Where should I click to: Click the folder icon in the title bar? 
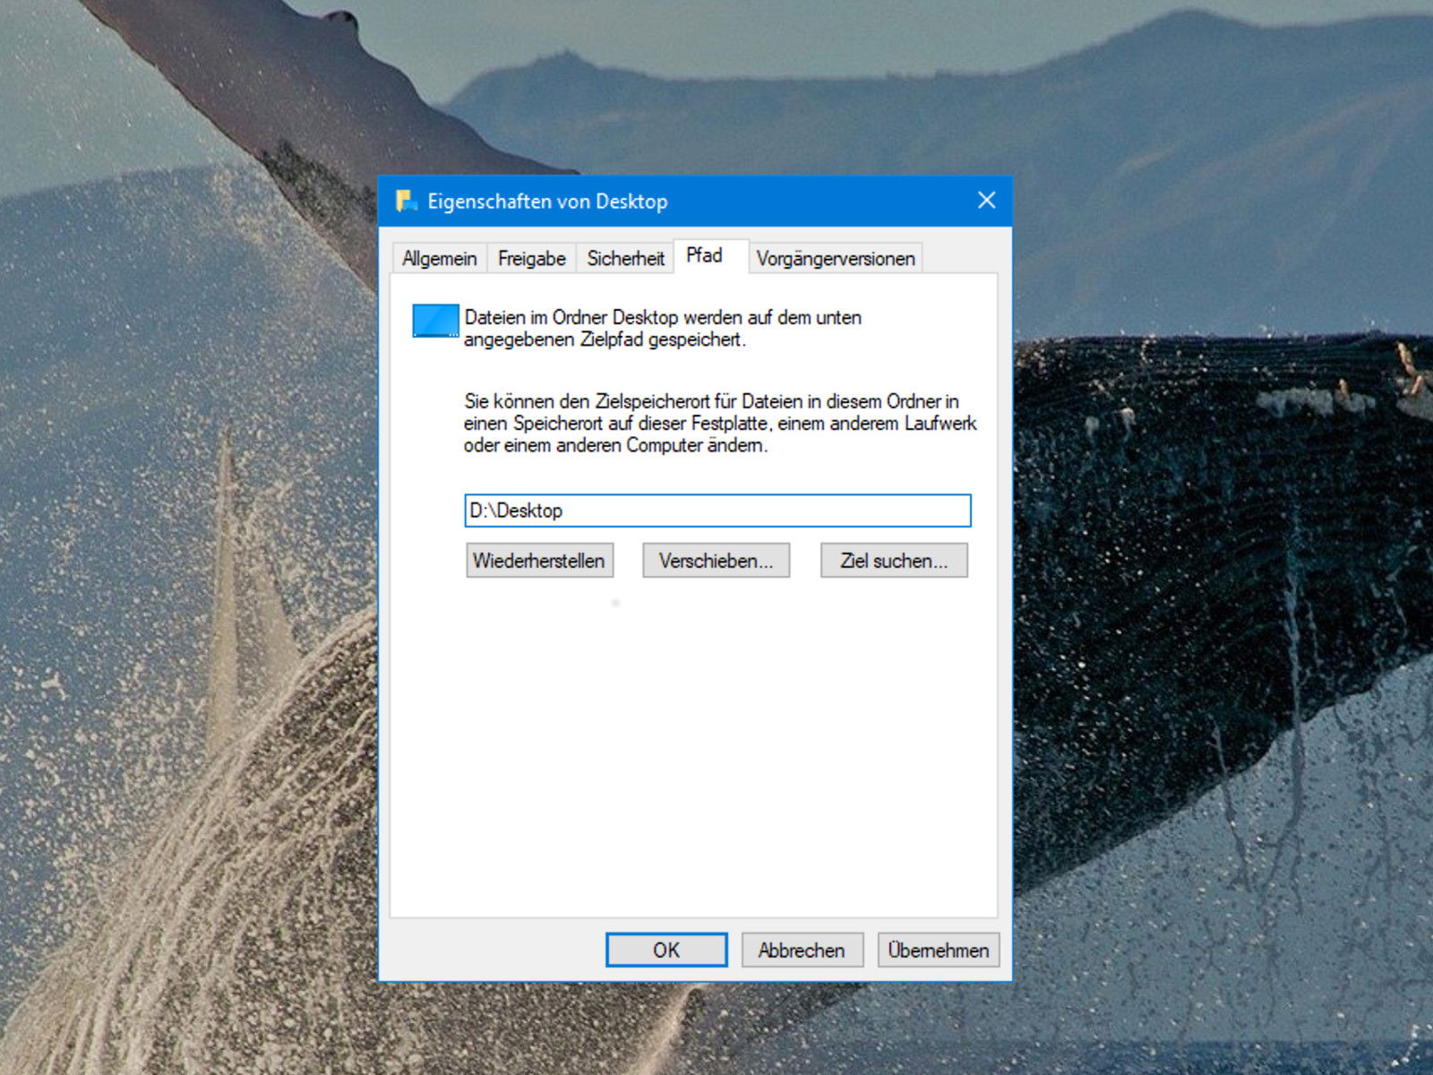pos(407,201)
